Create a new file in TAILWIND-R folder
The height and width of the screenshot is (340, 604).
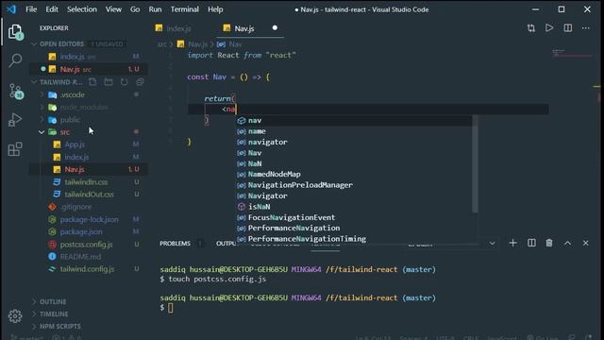point(92,82)
